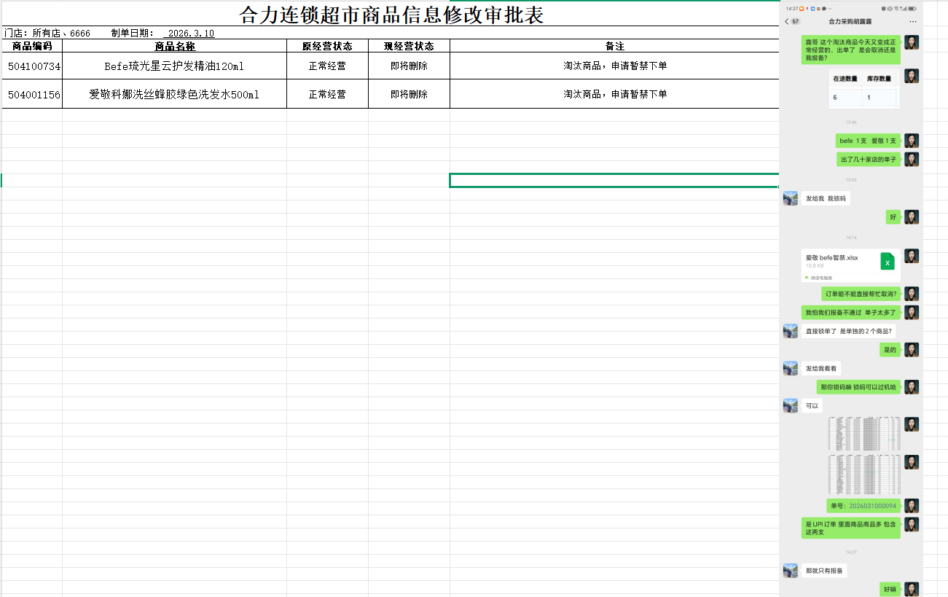Click contact avatar beside "那就只有报备" message
The height and width of the screenshot is (597, 948).
tap(790, 571)
